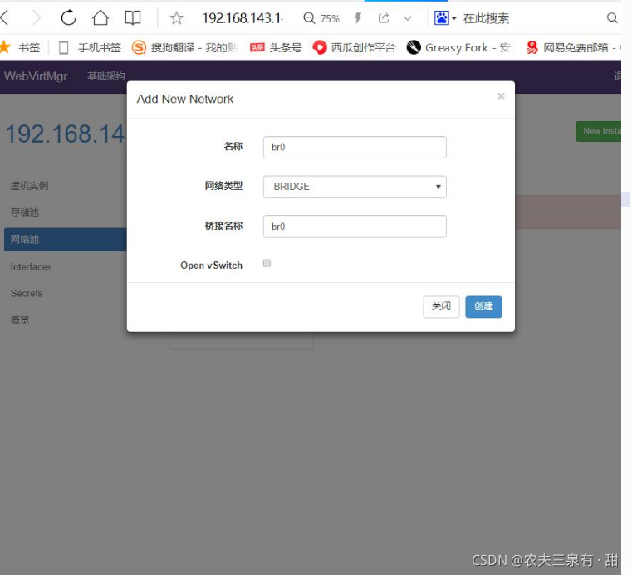Screen dimensions: 632x575
Task: Click the 75% zoom magnifier icon
Action: pos(309,18)
